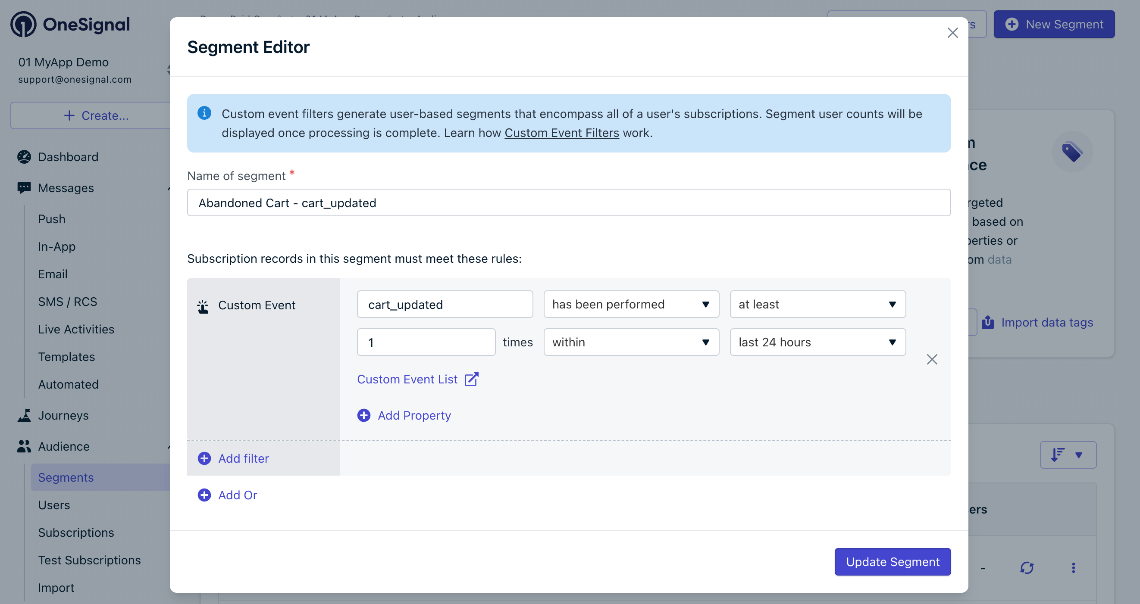Click the refresh icon in the segment row
Viewport: 1140px width, 604px height.
click(x=1027, y=568)
